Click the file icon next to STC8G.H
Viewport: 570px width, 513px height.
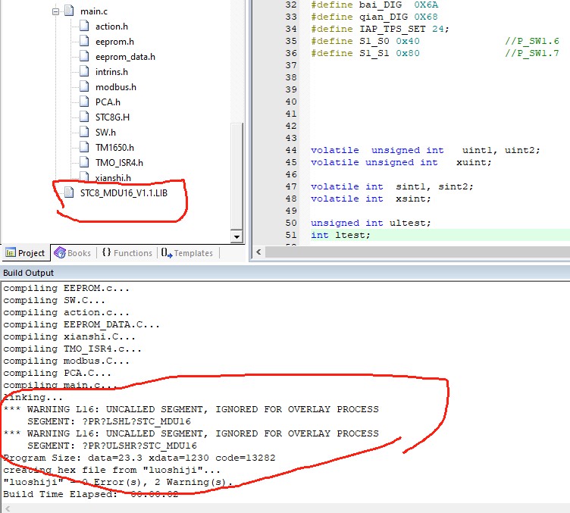point(84,117)
